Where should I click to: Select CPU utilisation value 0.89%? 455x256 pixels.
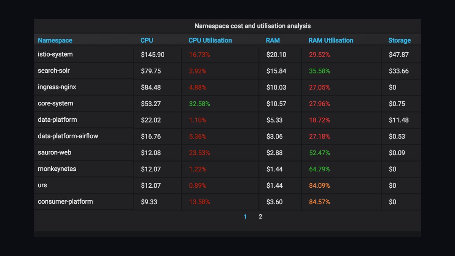tap(198, 185)
